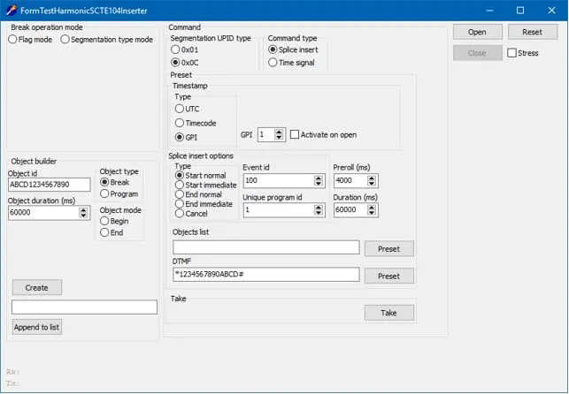
Task: Click the application icon in title bar
Action: pos(11,10)
